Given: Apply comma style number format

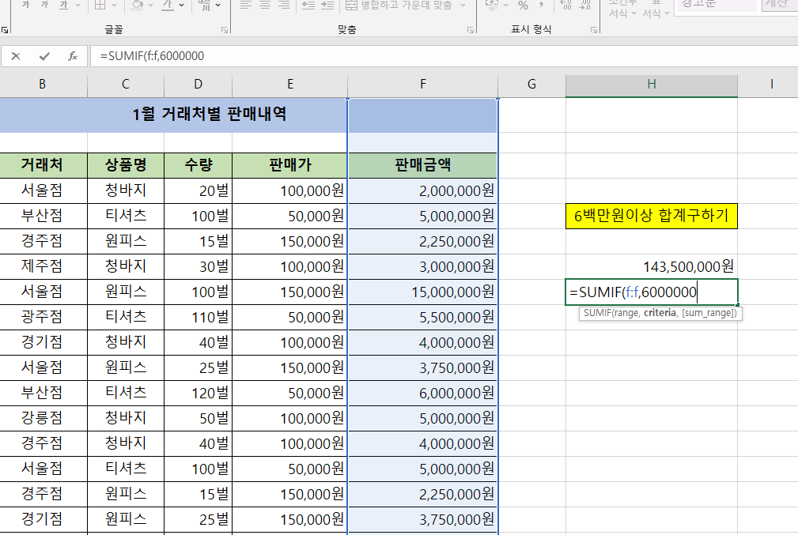Looking at the screenshot, I should (x=542, y=5).
